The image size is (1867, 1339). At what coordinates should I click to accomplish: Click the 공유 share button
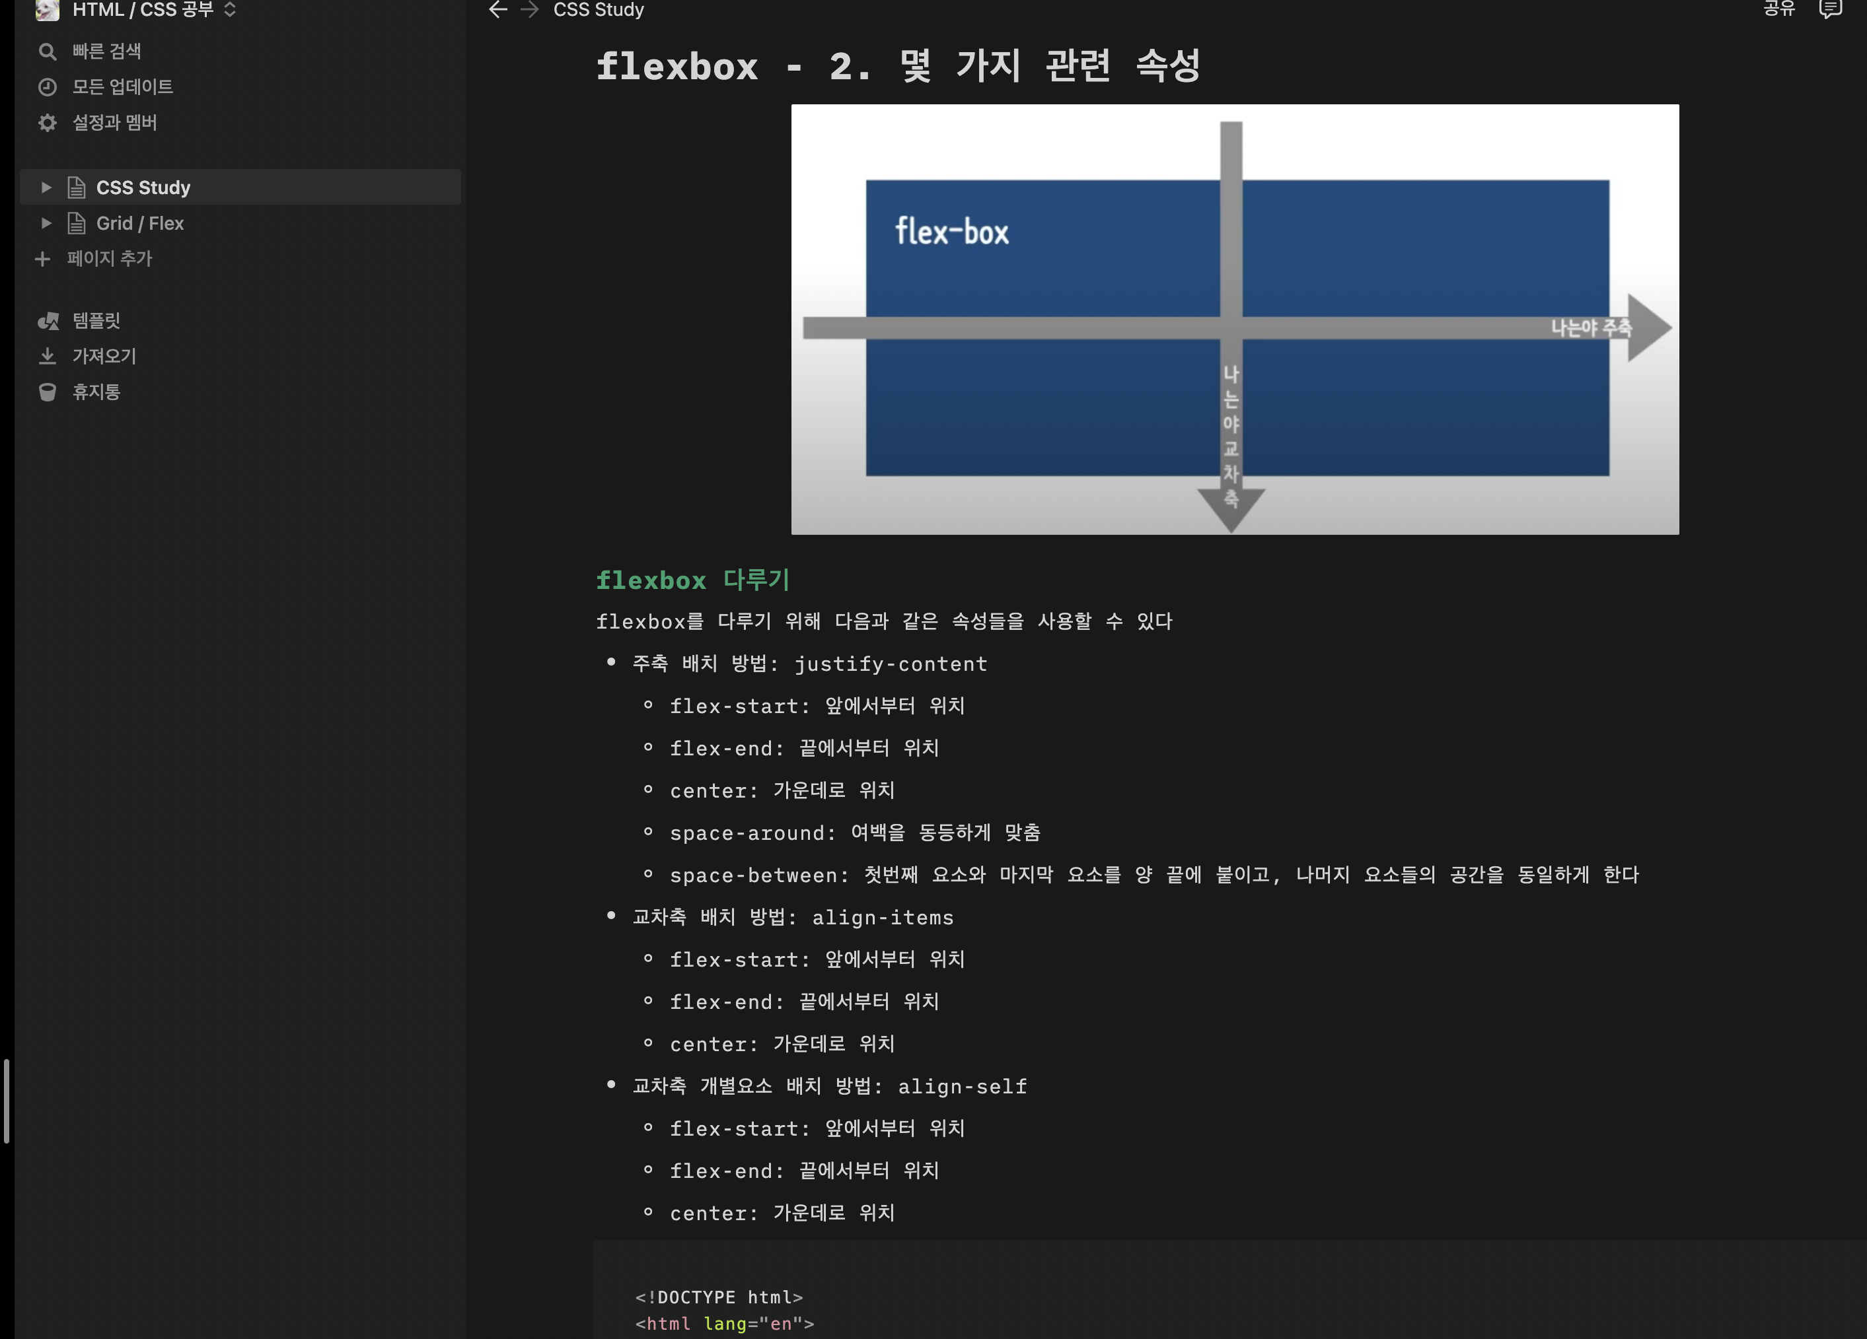coord(1779,9)
